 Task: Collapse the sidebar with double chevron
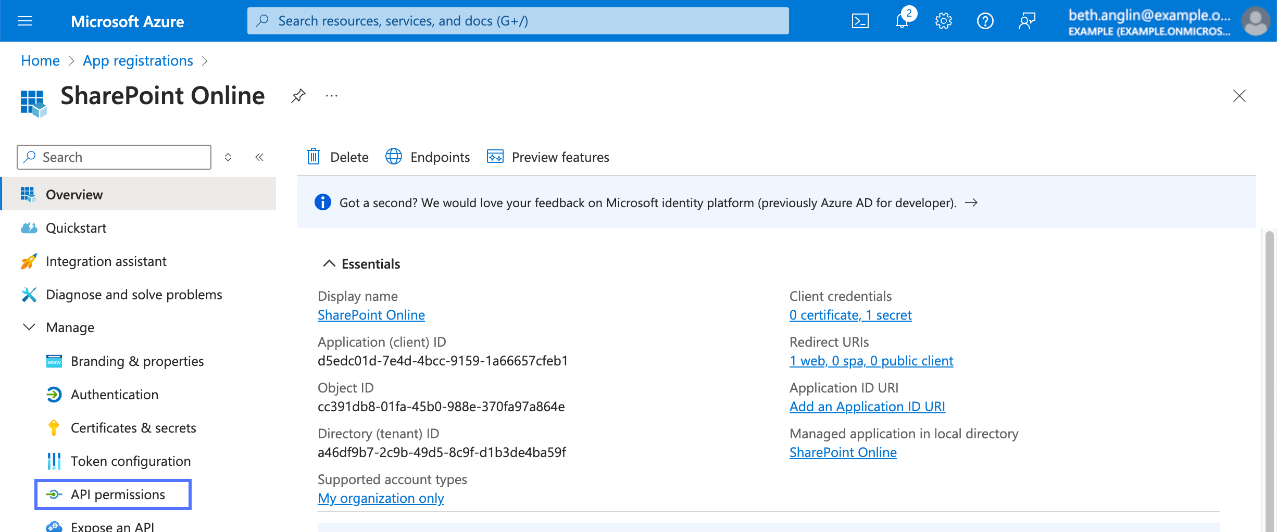[259, 157]
